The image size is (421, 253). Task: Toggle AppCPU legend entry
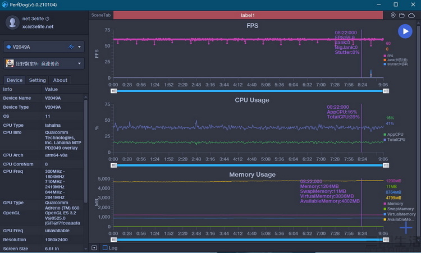pos(393,135)
